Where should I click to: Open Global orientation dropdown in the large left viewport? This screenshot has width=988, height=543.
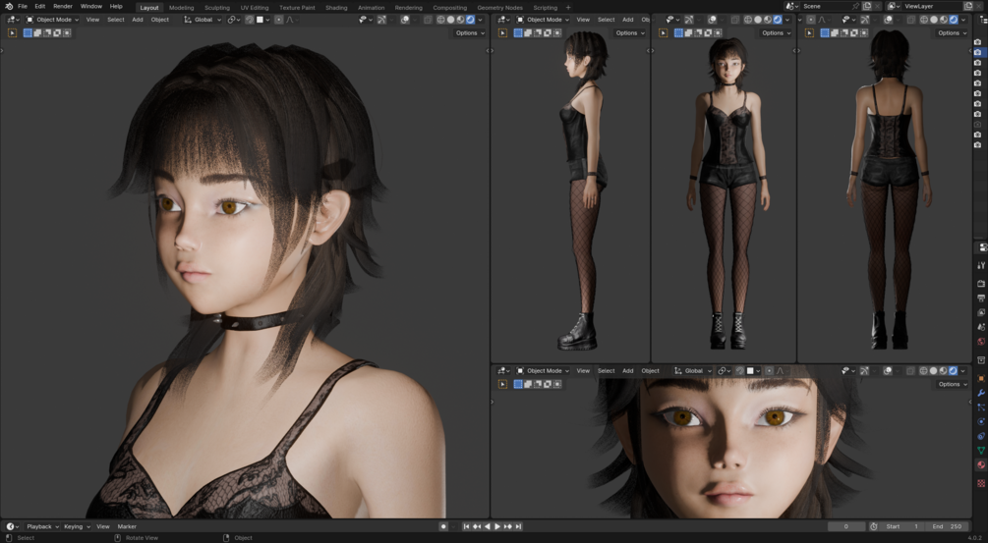tap(203, 20)
